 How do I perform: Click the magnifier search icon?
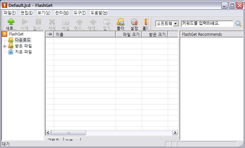click(x=238, y=24)
